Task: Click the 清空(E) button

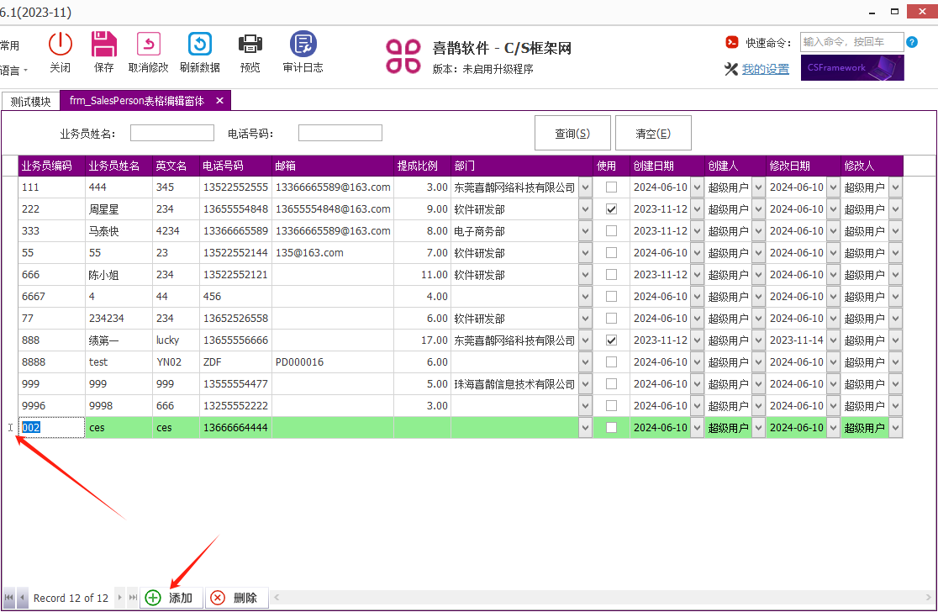Action: [653, 133]
